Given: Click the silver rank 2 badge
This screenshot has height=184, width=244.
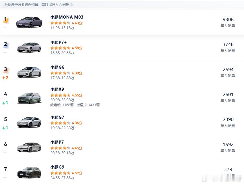Looking at the screenshot, I should coord(6,45).
